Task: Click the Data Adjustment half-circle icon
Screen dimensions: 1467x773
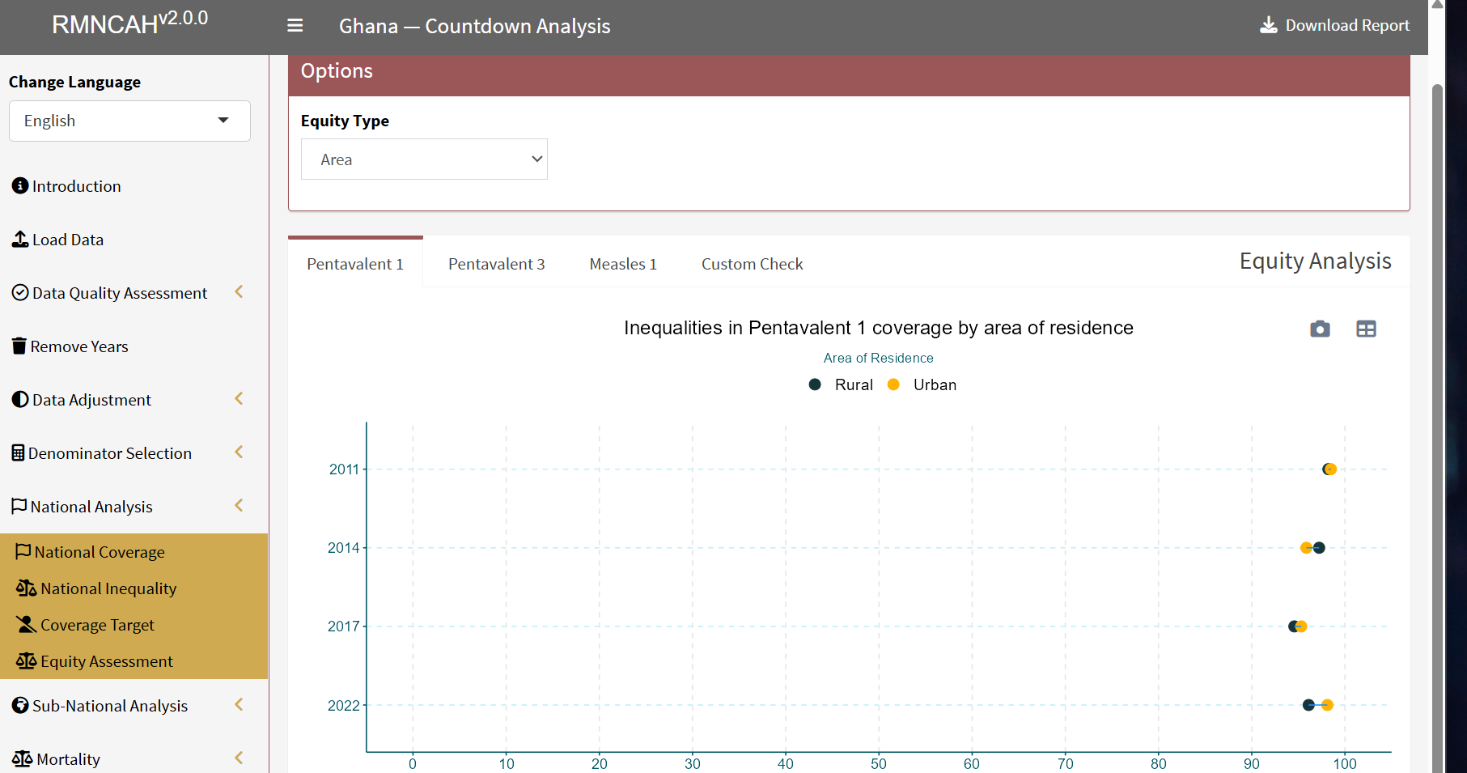Action: (20, 399)
